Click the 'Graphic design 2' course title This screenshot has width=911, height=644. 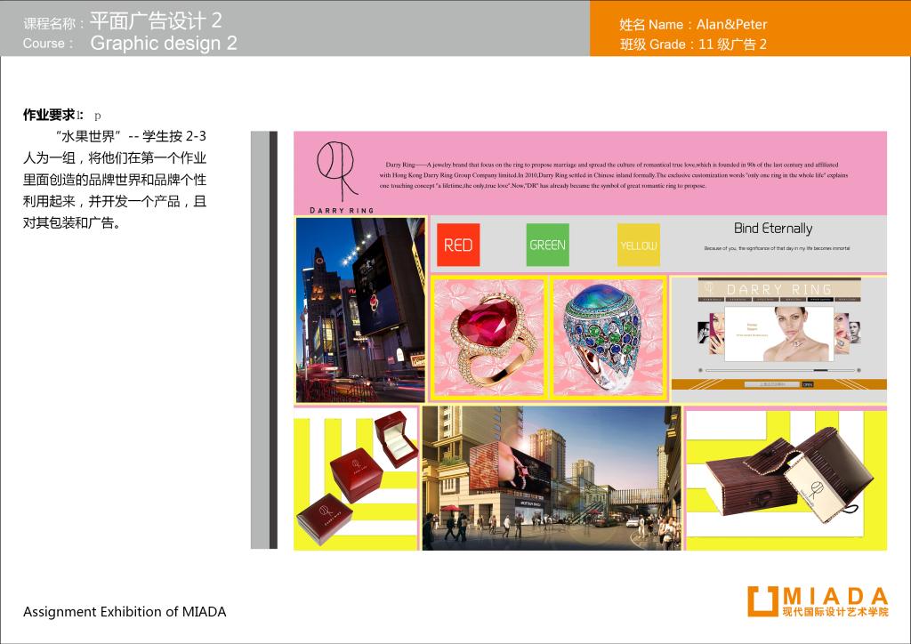(164, 43)
